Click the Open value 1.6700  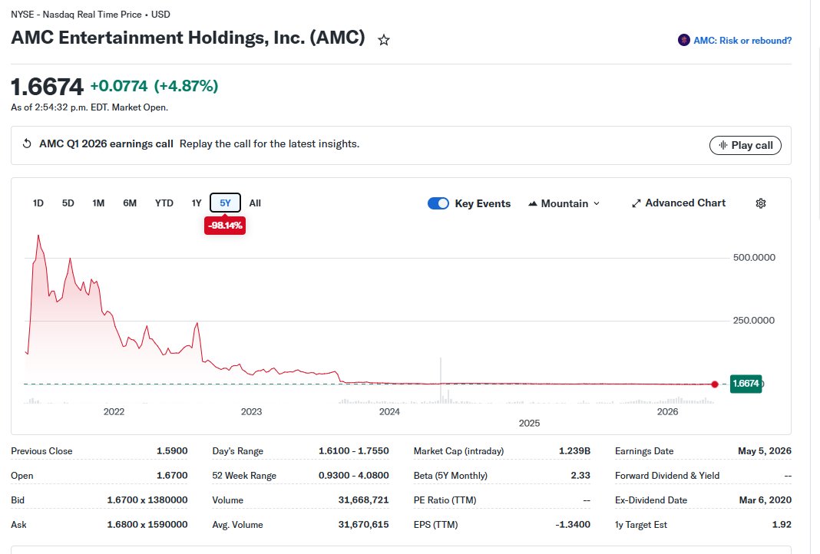172,476
